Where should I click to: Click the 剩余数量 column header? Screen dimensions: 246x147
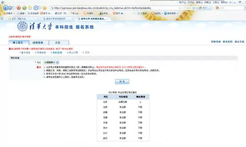click(141, 97)
